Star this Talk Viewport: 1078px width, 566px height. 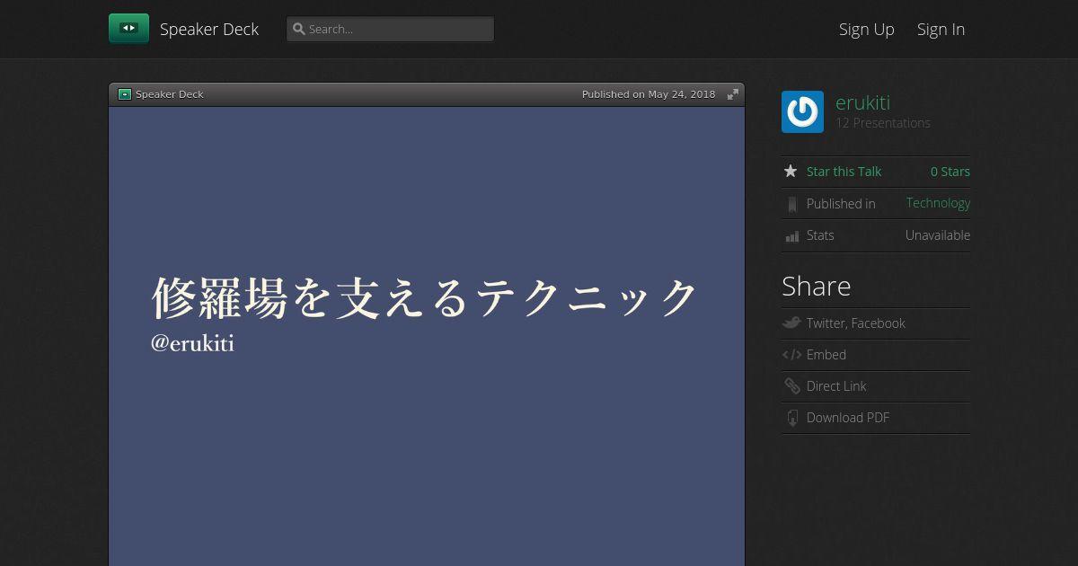[x=844, y=172]
